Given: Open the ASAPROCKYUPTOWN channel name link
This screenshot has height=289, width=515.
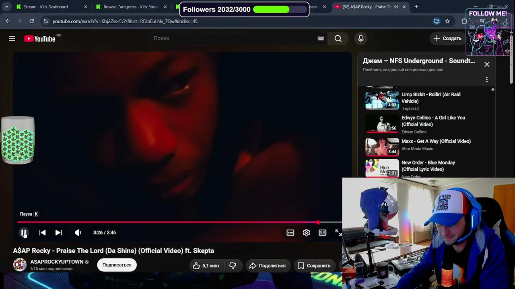Looking at the screenshot, I should pyautogui.click(x=57, y=262).
